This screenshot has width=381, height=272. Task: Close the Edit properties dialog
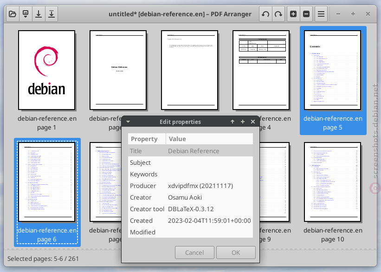[253, 122]
